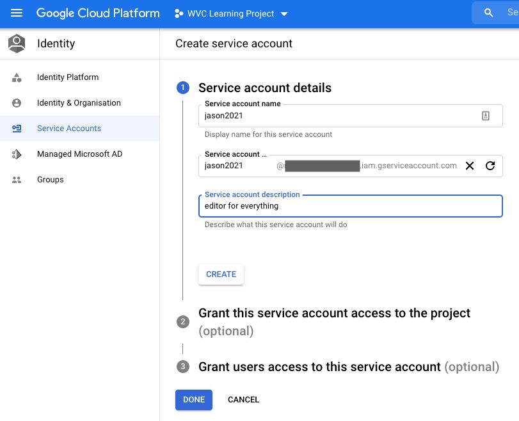Click the Service Accounts key icon
This screenshot has width=519, height=421.
[16, 128]
